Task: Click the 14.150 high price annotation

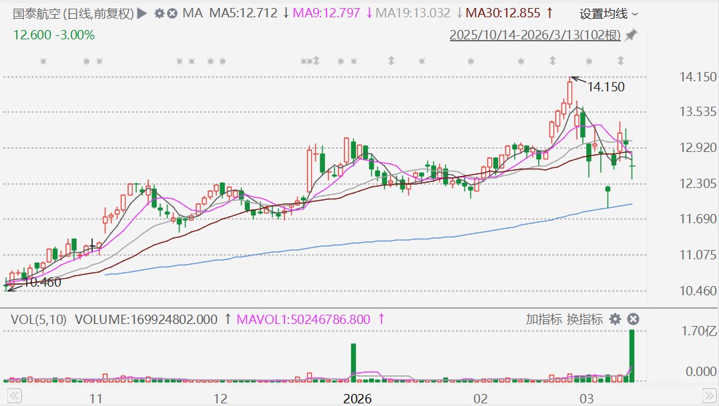Action: pos(606,87)
